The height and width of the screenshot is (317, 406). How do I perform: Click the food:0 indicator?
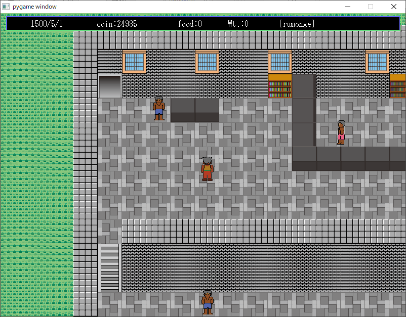click(190, 24)
